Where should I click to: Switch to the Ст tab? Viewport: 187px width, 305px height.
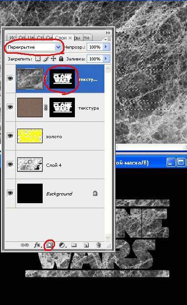[40, 38]
